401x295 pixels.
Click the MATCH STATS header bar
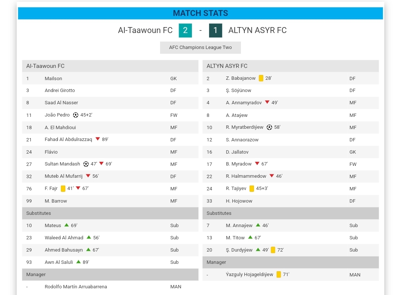[x=200, y=13]
